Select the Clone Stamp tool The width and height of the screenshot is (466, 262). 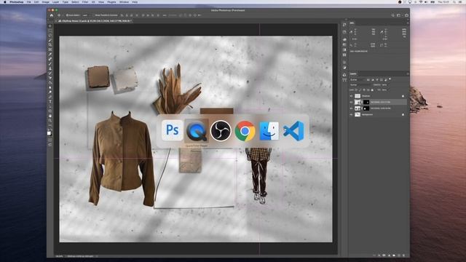coord(50,68)
